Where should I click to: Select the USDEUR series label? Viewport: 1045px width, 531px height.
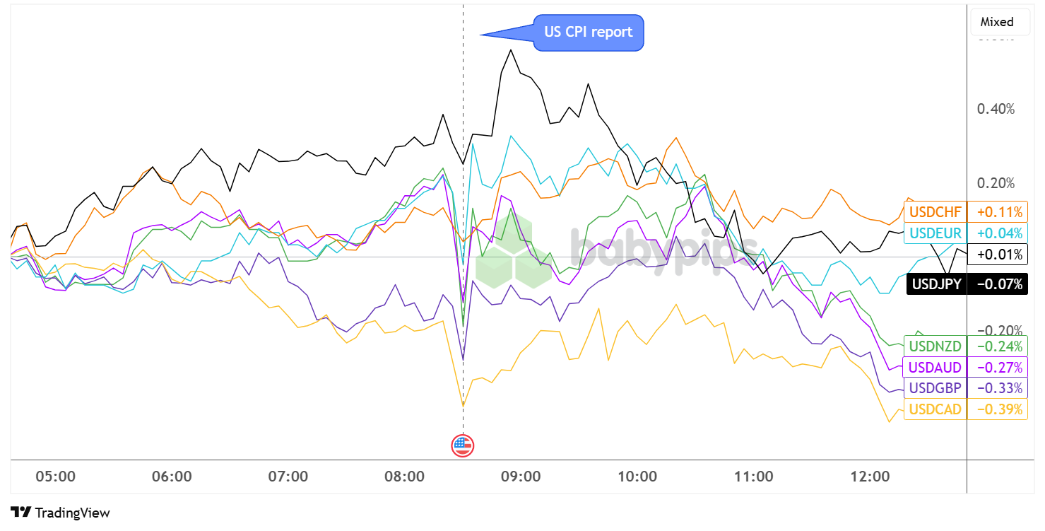[935, 233]
